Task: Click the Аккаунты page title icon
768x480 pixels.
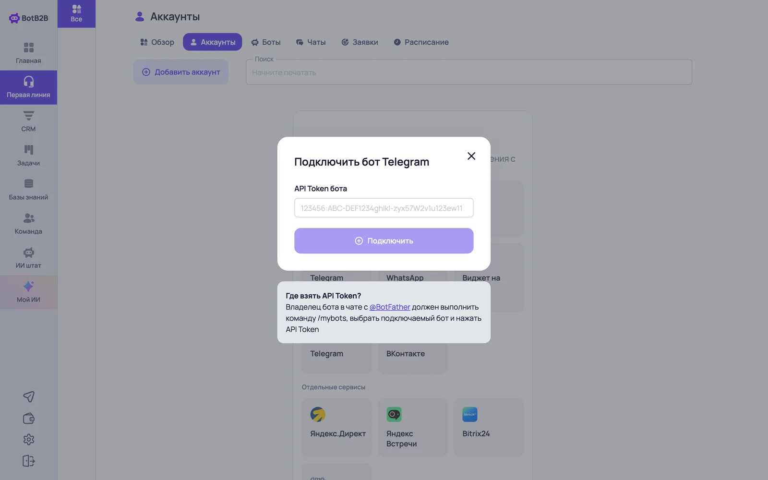Action: coord(140,17)
